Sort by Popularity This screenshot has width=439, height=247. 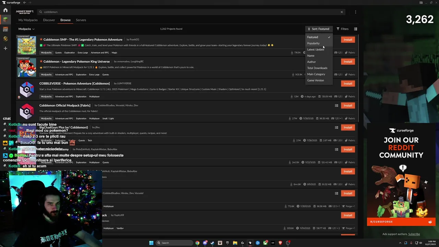[319, 43]
